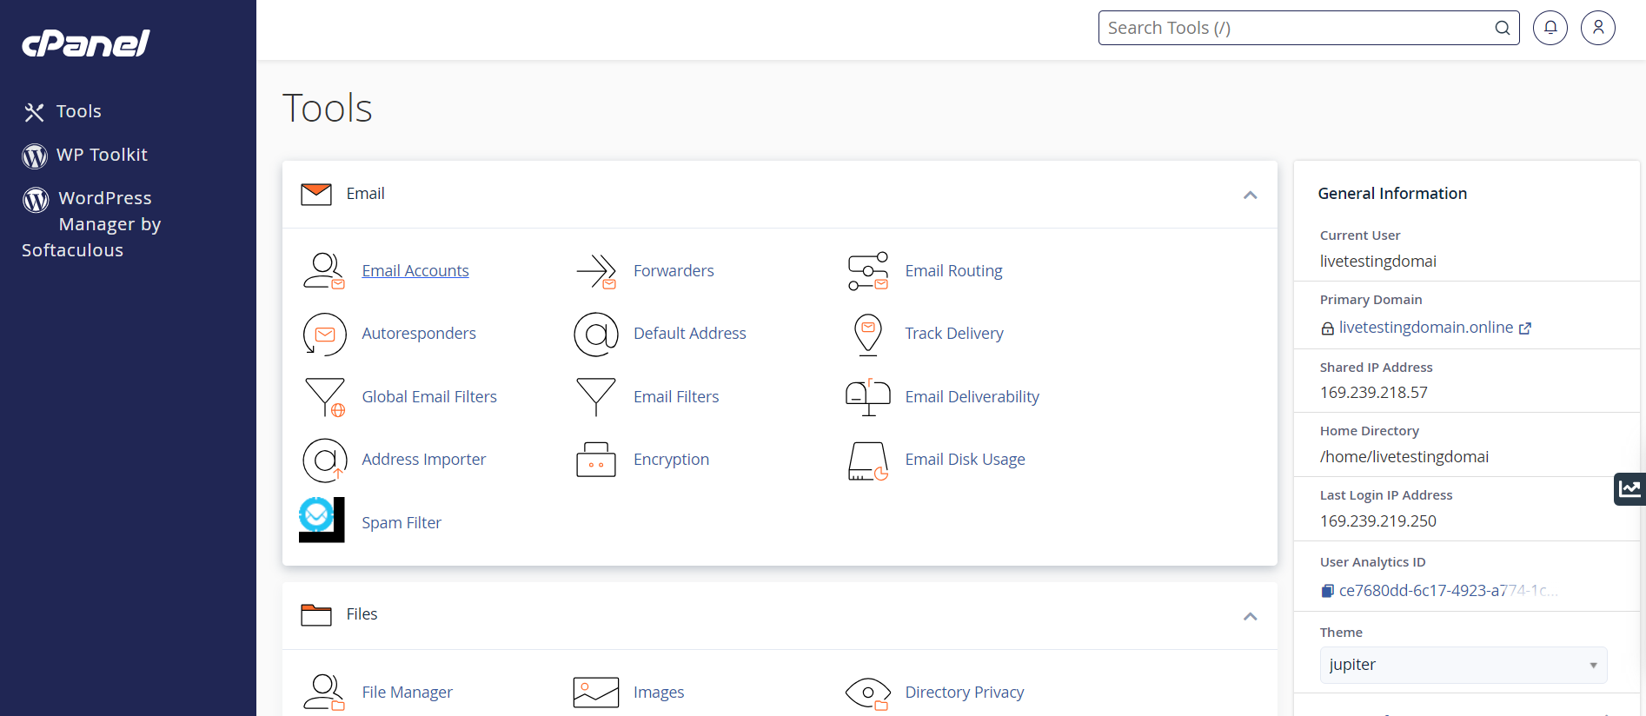
Task: Open the Forwarders link
Action: pyautogui.click(x=674, y=271)
